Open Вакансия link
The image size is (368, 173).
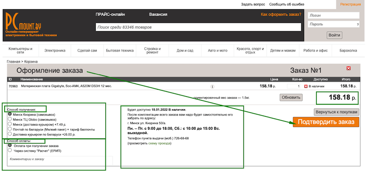(158, 15)
